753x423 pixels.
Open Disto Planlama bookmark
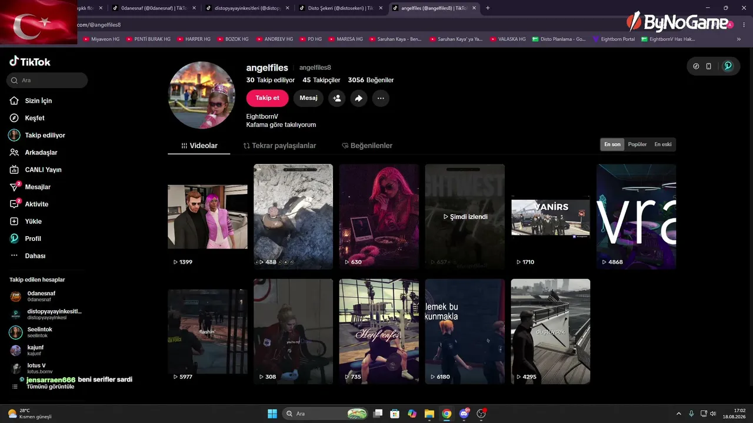[558, 39]
